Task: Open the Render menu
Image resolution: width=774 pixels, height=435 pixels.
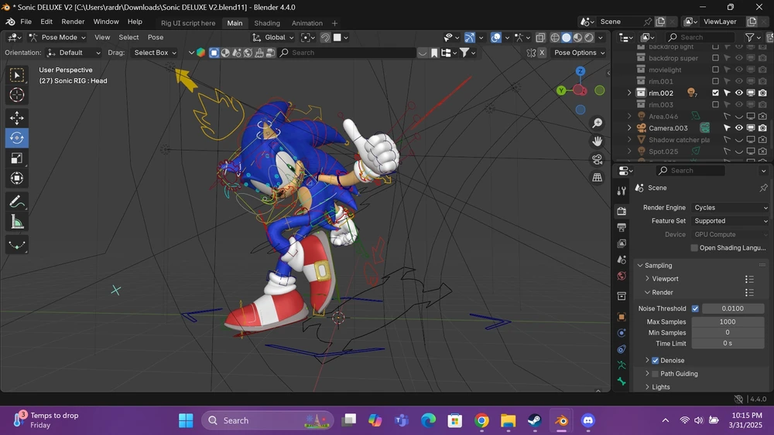Action: [x=73, y=22]
